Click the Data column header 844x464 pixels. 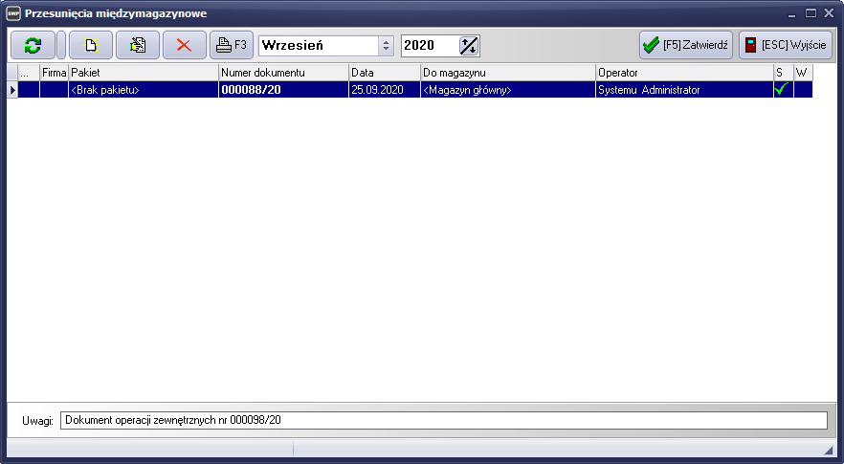tap(383, 73)
